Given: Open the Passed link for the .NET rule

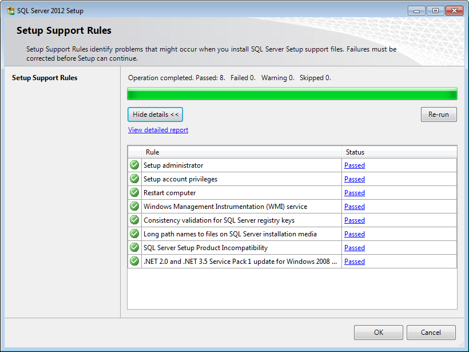Looking at the screenshot, I should click(354, 261).
